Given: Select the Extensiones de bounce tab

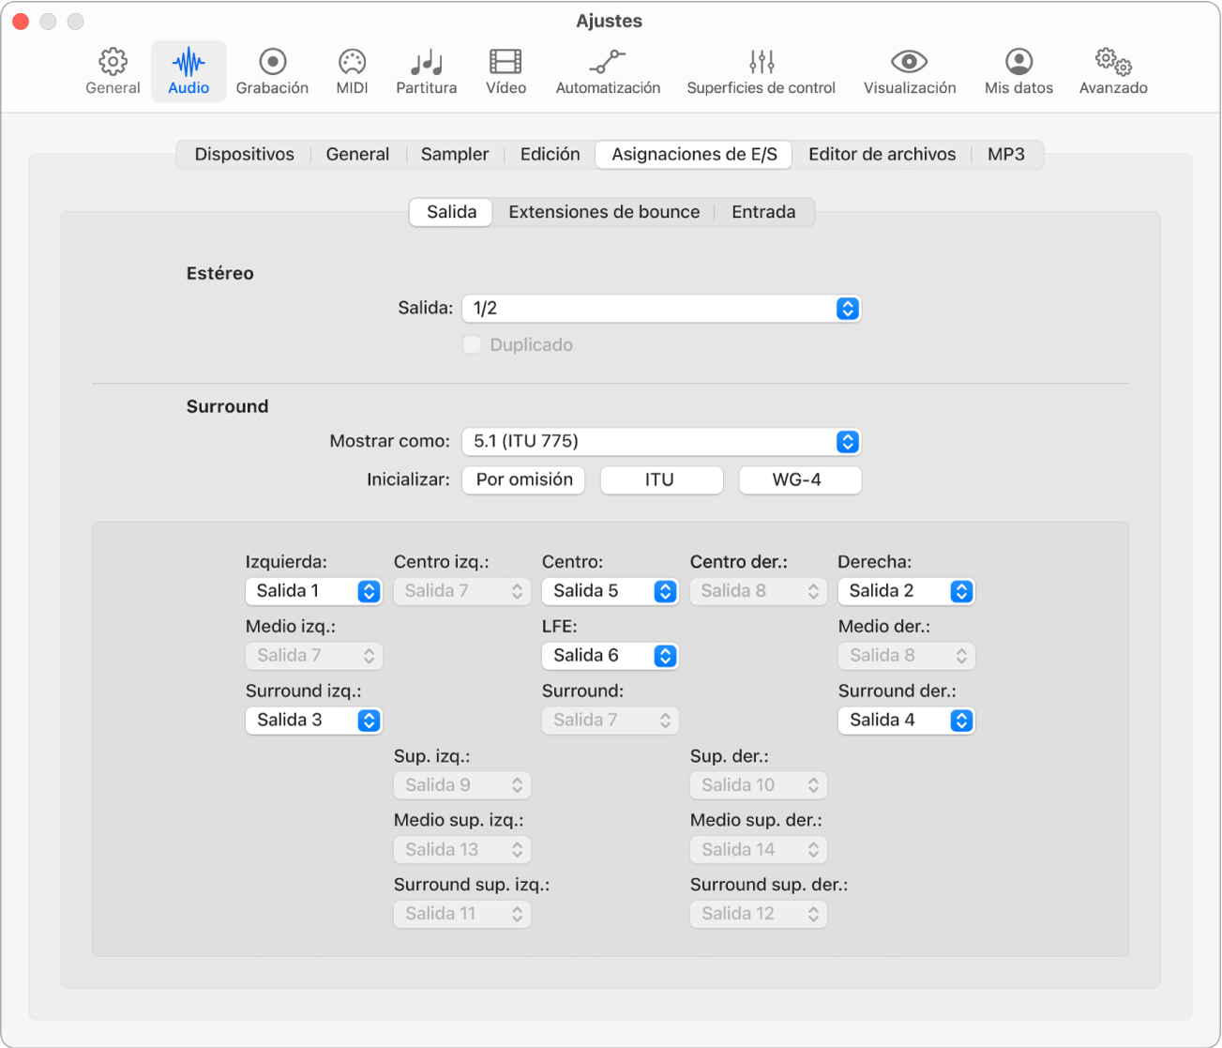Looking at the screenshot, I should [604, 212].
